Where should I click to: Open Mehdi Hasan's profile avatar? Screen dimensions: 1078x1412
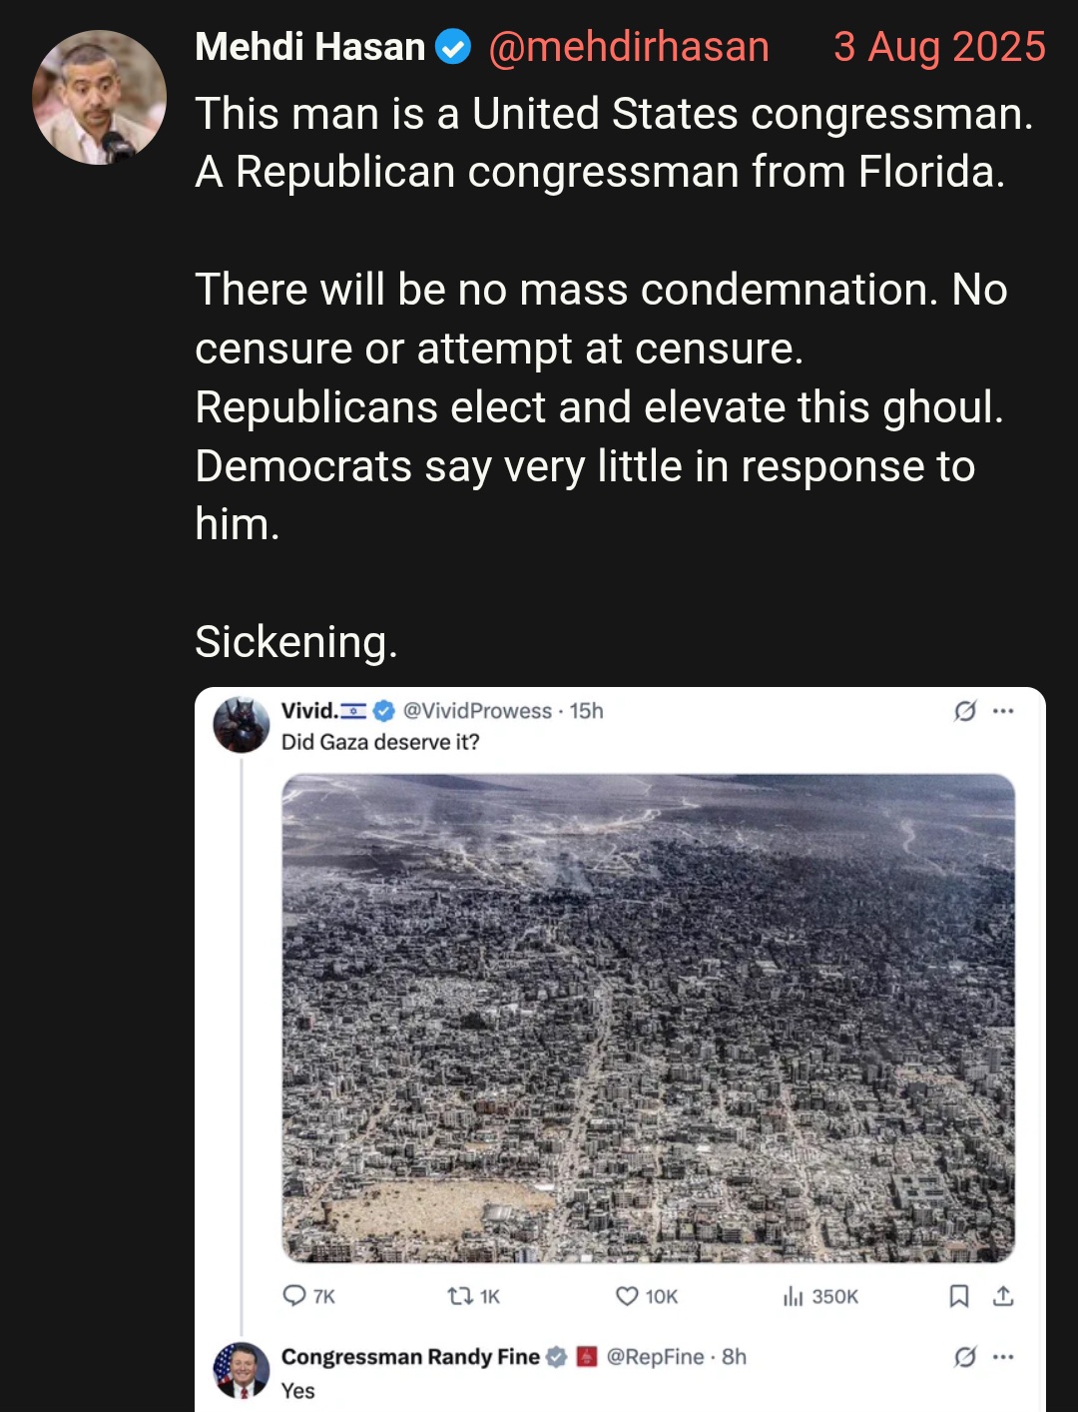pyautogui.click(x=99, y=97)
